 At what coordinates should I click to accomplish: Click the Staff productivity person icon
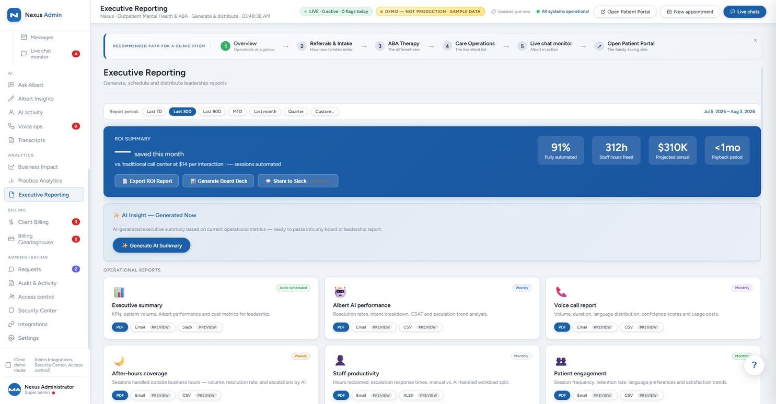(x=340, y=361)
